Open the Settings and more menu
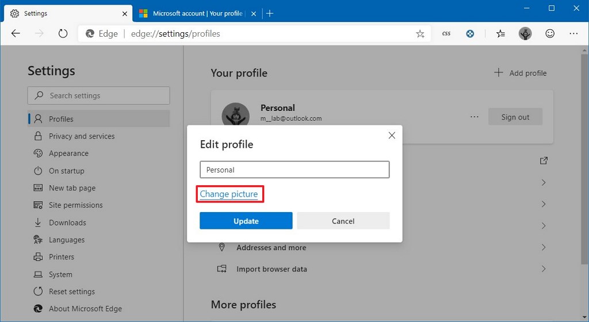This screenshot has width=589, height=322. (x=573, y=33)
